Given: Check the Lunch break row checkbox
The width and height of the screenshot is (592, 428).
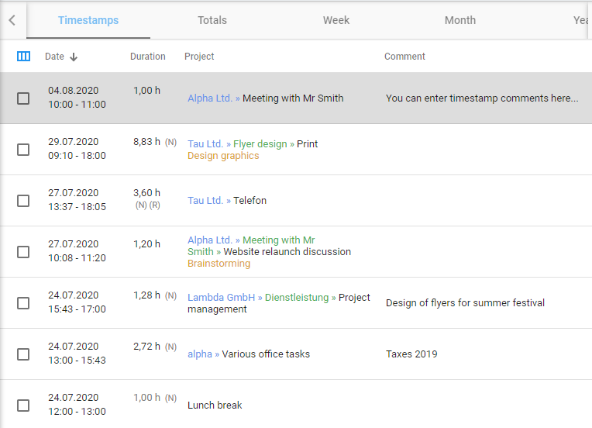Looking at the screenshot, I should point(23,406).
